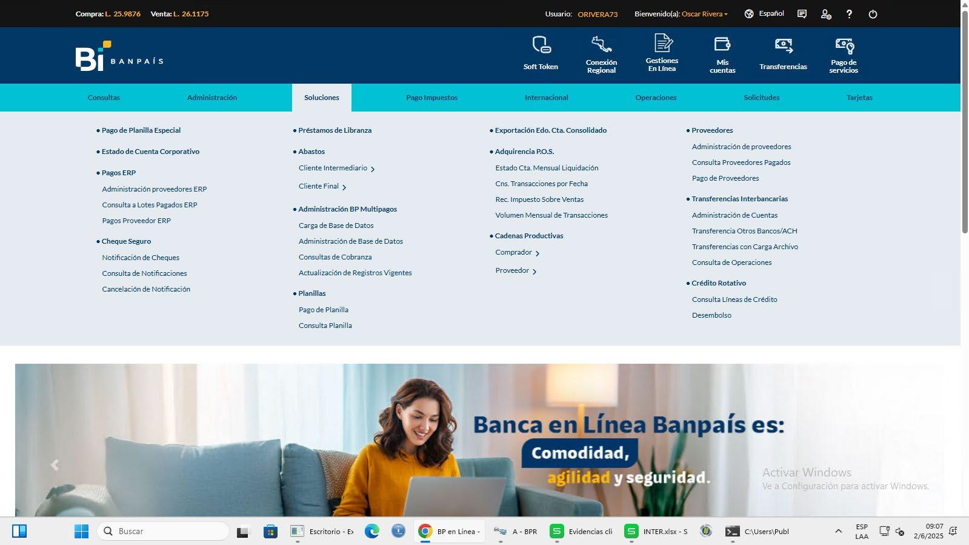Open the taskbar clock and date
The image size is (969, 545).
pyautogui.click(x=928, y=532)
